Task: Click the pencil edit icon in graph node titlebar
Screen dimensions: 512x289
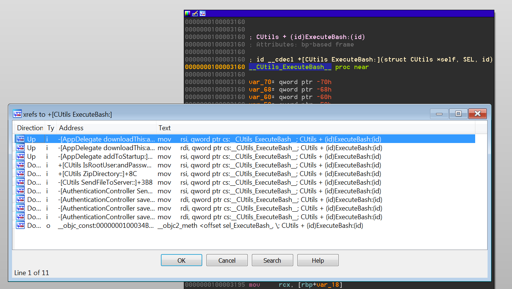Action: click(x=195, y=14)
